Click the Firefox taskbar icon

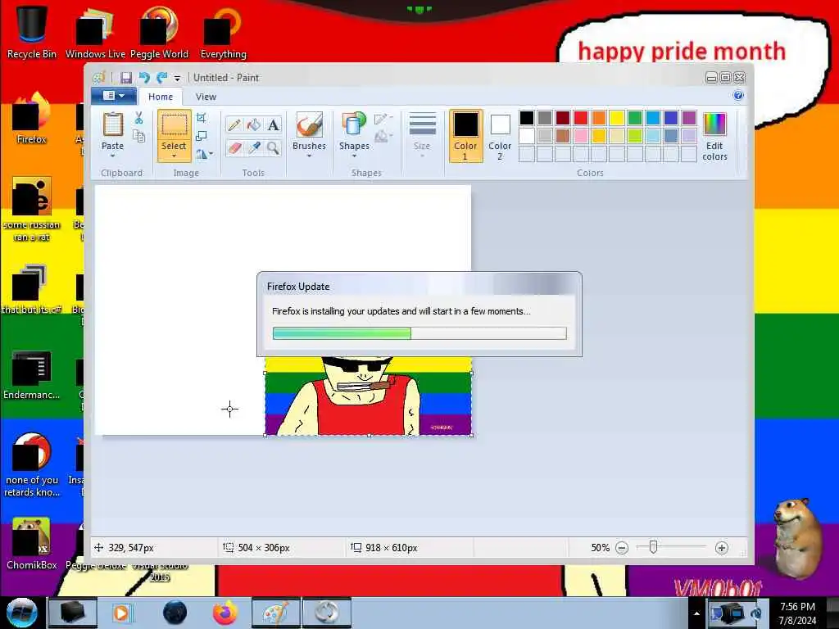(224, 613)
